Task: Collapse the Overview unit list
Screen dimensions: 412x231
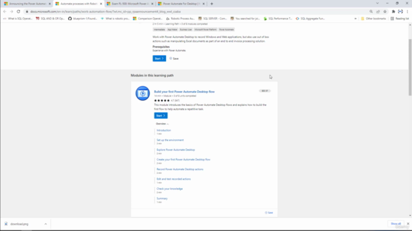Action: tap(162, 124)
